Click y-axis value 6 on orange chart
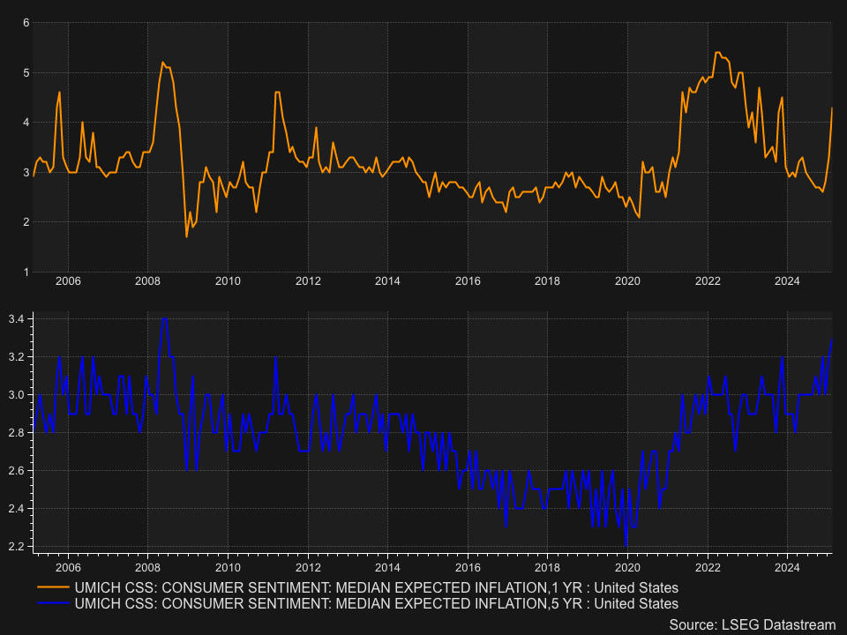847x635 pixels. point(26,23)
